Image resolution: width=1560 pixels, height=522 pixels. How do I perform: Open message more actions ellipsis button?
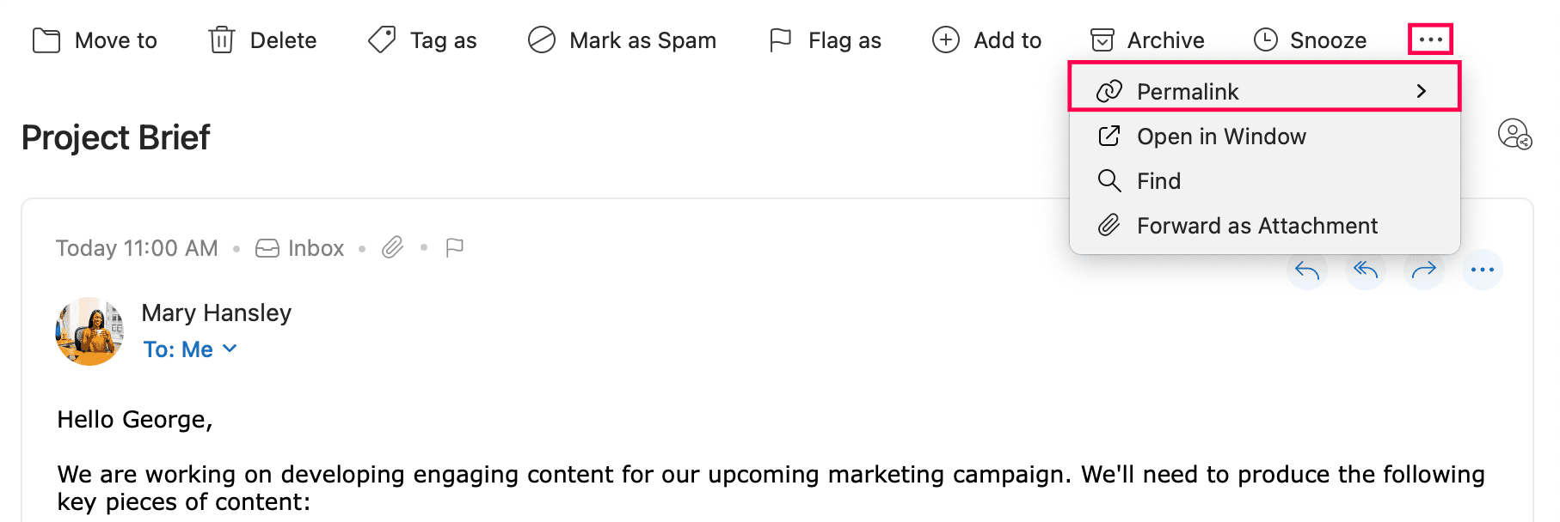click(x=1483, y=270)
